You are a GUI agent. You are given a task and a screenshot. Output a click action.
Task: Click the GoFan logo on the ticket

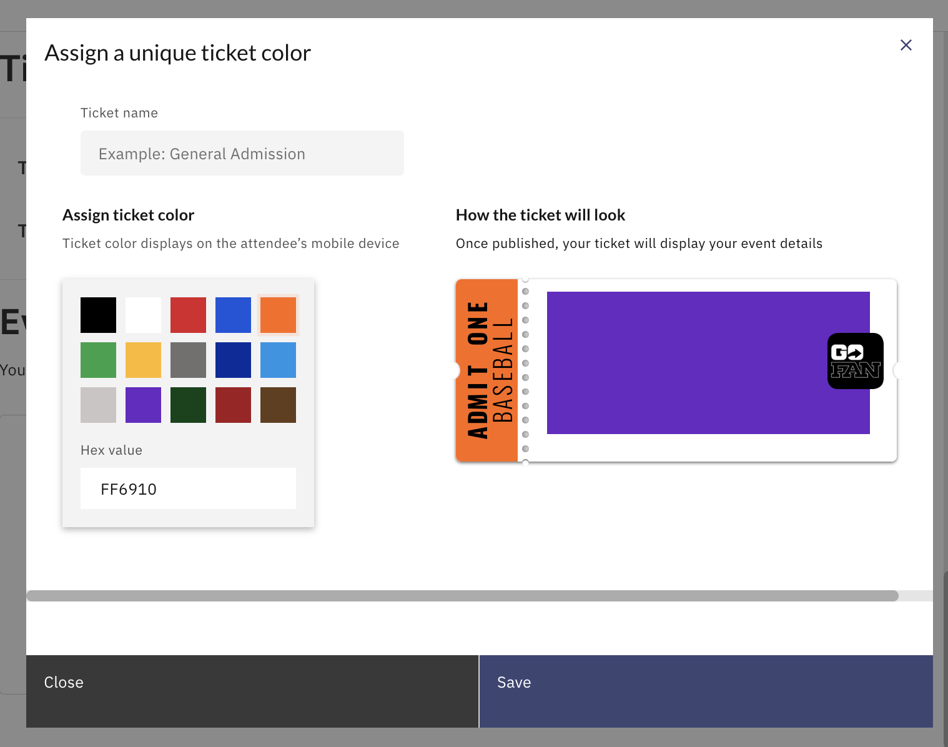pos(856,361)
